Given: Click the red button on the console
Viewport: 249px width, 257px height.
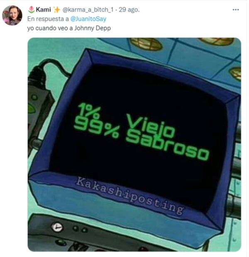Looking at the screenshot, I should tap(144, 249).
